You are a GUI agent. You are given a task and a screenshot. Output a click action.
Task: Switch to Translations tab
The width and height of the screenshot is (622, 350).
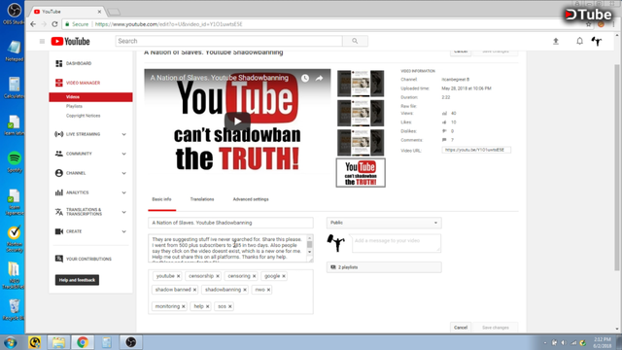(202, 199)
